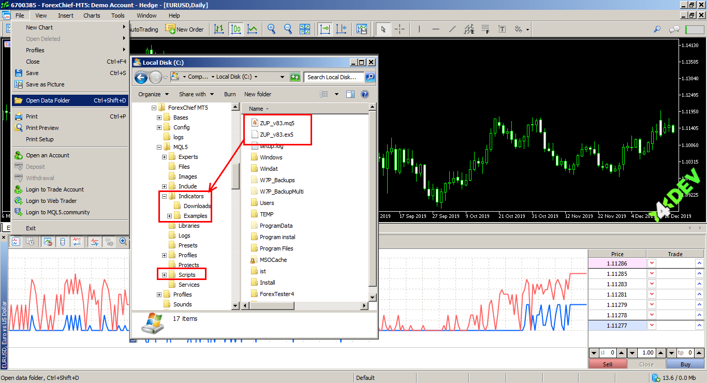Open the Tools menu
This screenshot has height=383, width=707.
point(118,16)
